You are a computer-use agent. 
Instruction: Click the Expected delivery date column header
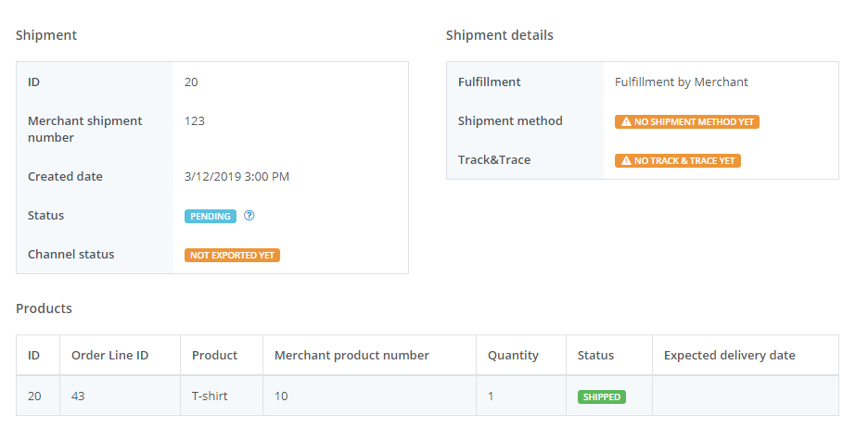click(729, 355)
